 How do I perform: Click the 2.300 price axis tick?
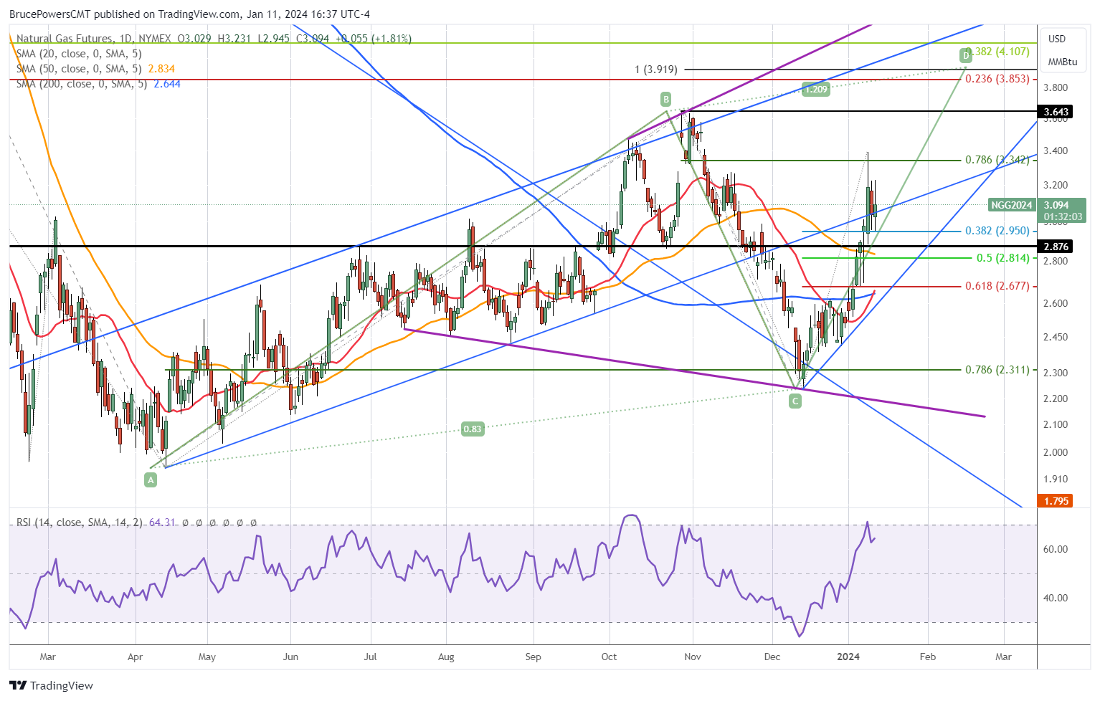[x=1056, y=373]
